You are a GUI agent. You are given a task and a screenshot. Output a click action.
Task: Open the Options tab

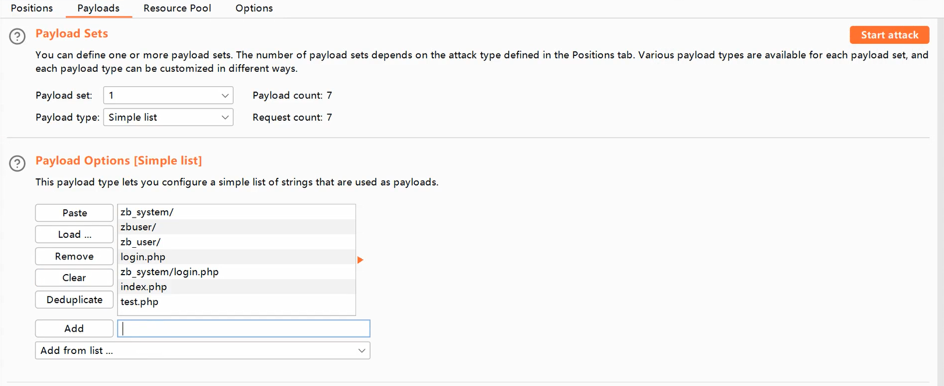(254, 8)
